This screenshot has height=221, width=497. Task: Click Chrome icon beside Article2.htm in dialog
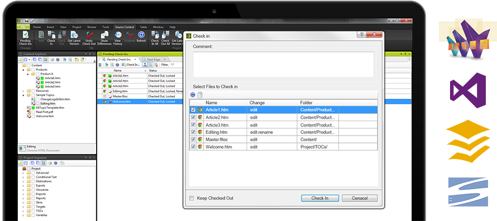(x=200, y=117)
